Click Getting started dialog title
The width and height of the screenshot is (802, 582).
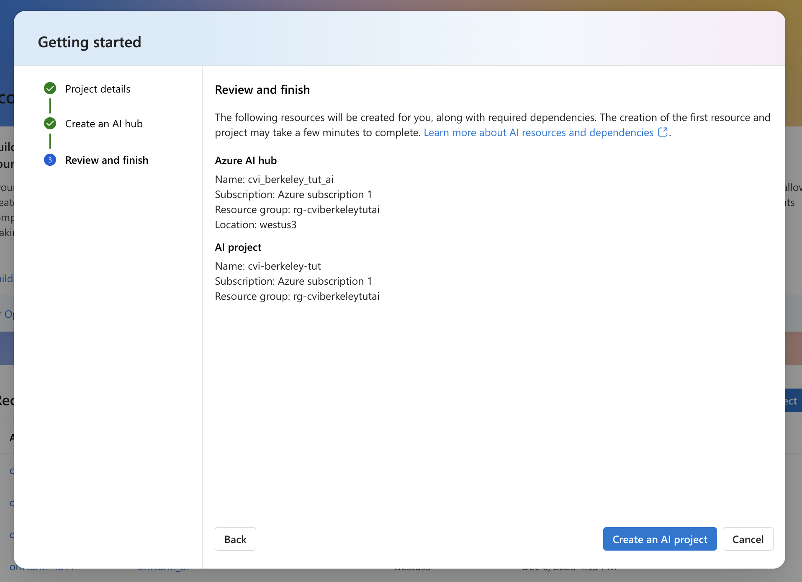[x=90, y=42]
